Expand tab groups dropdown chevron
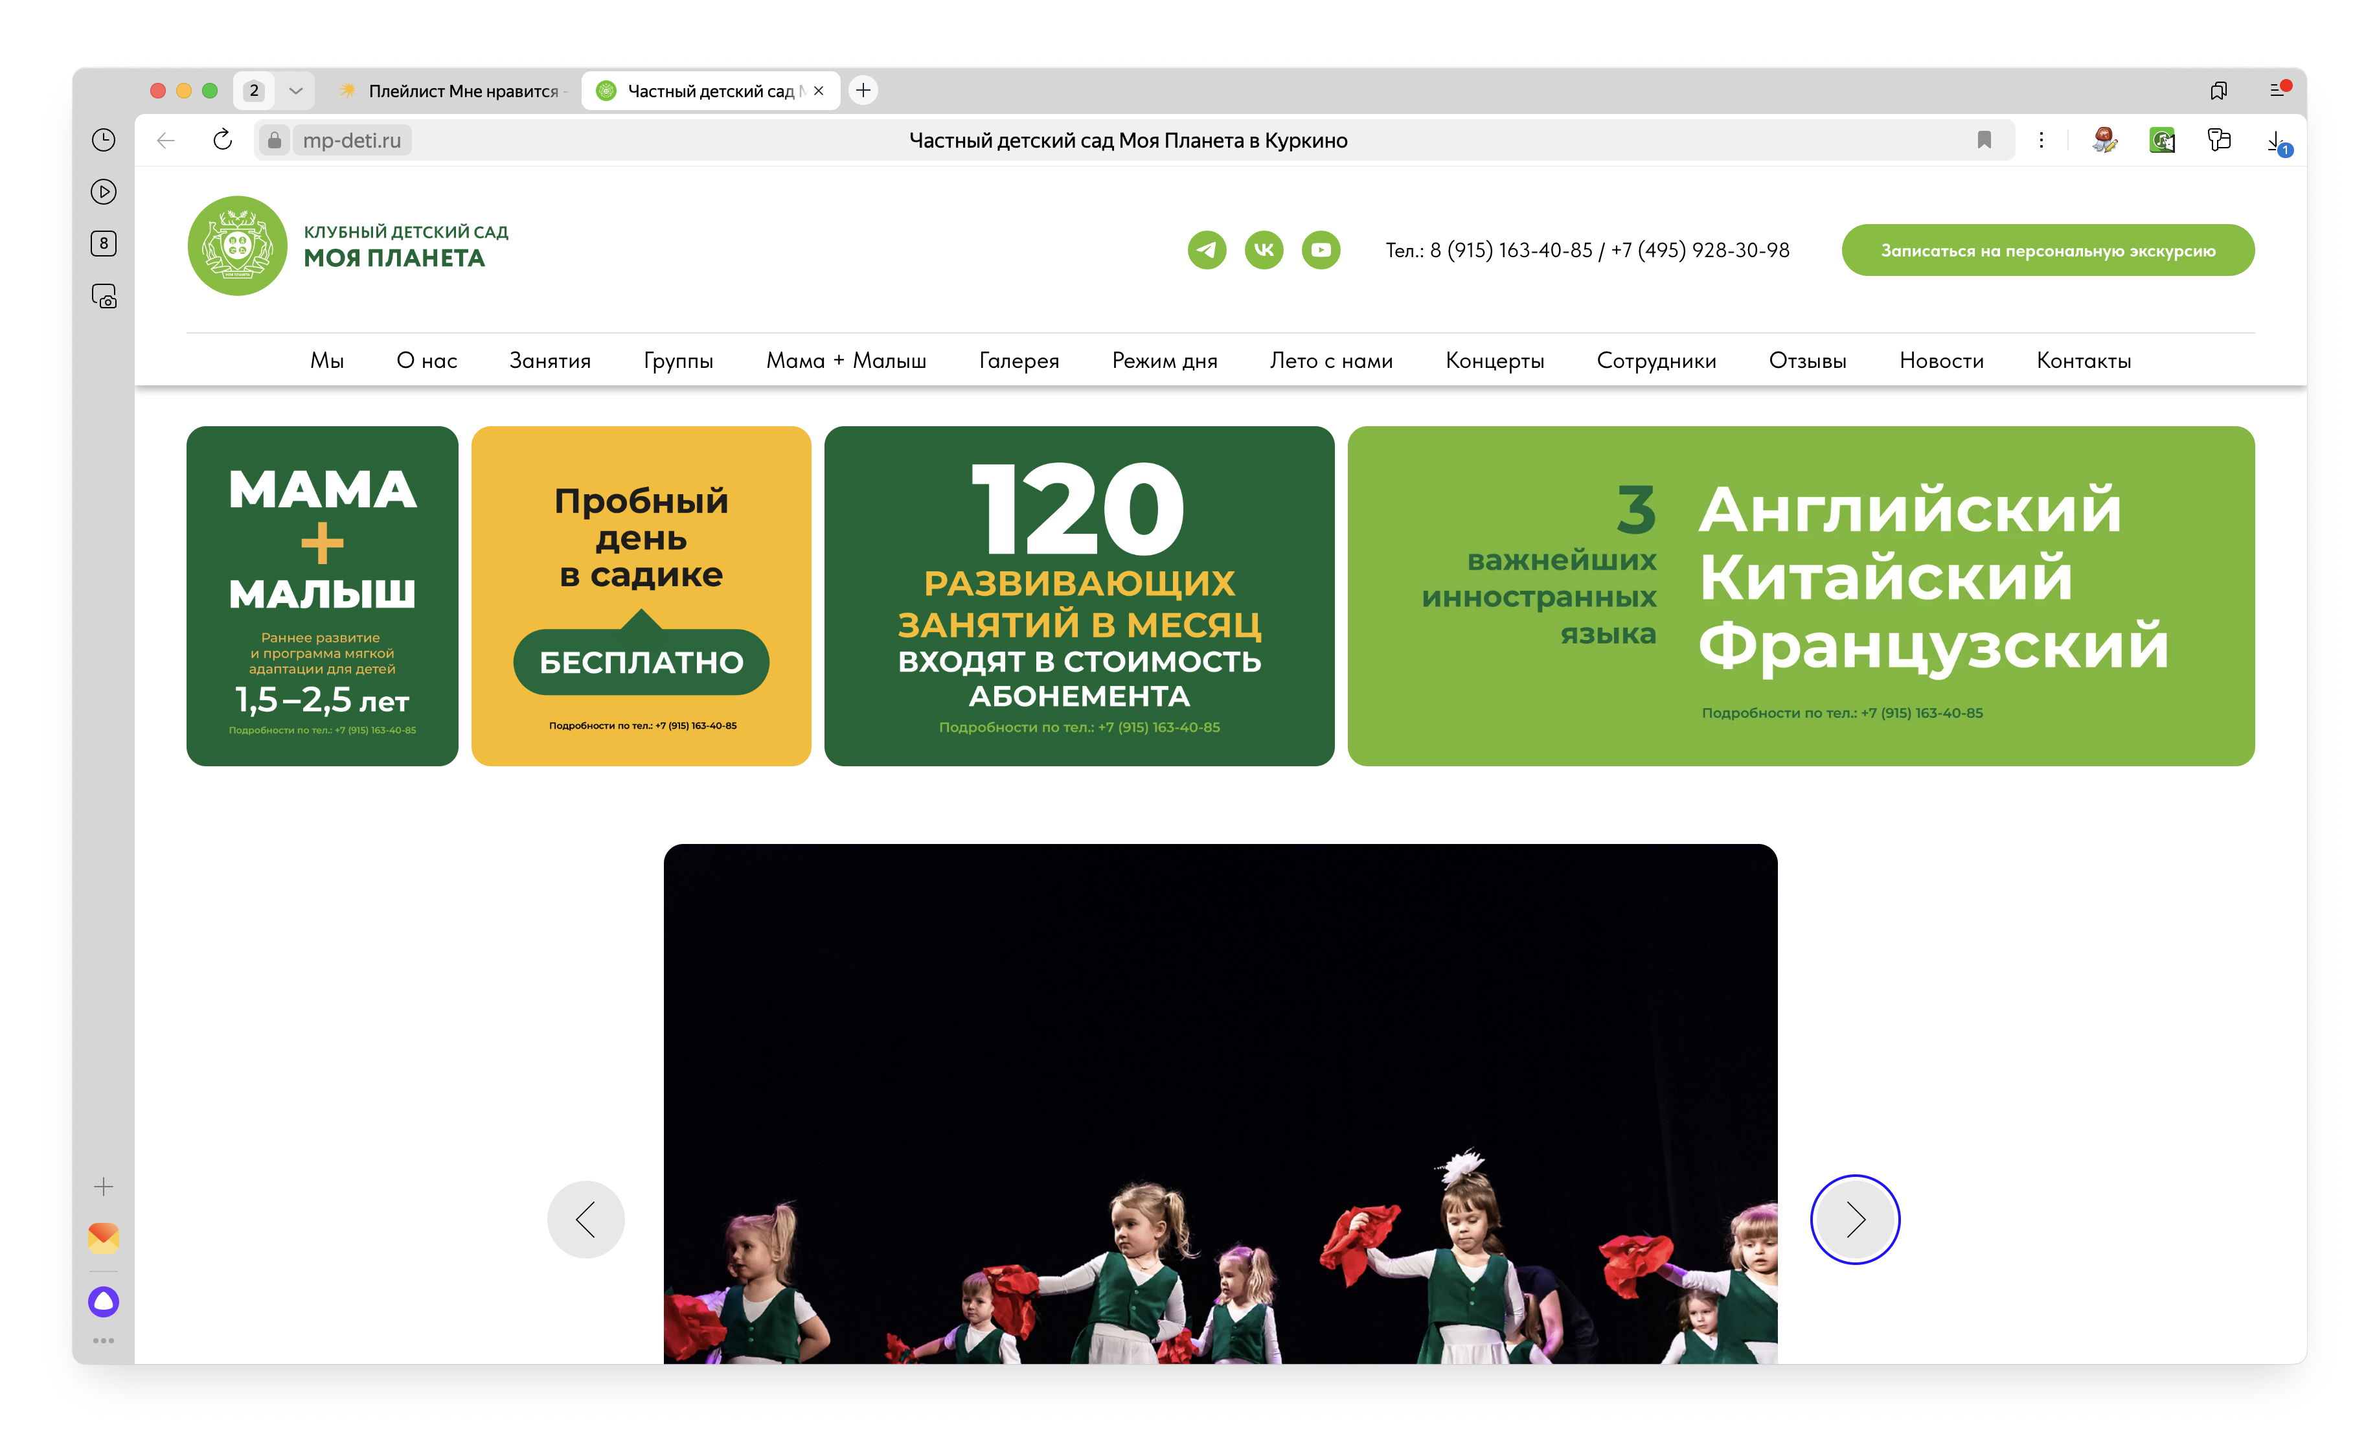Image resolution: width=2377 pixels, height=1447 pixels. (x=296, y=91)
